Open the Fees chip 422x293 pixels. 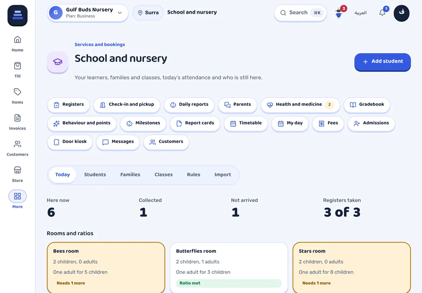tap(328, 123)
